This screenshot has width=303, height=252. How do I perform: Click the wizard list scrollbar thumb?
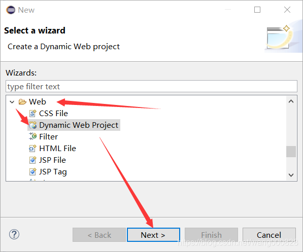[291, 152]
